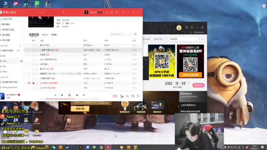
Task: Like song 花雨落 with heart icon
Action: coord(33,55)
